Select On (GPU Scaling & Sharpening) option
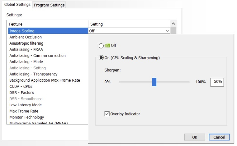The image size is (237, 146). tap(101, 58)
